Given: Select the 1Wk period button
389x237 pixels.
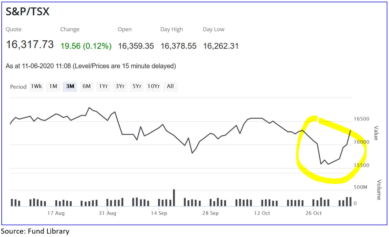Looking at the screenshot, I should 36,86.
